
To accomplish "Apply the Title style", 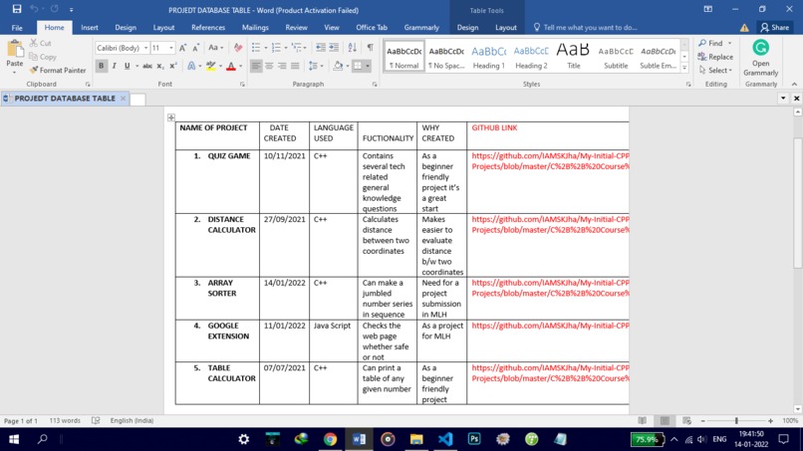I will click(x=573, y=57).
